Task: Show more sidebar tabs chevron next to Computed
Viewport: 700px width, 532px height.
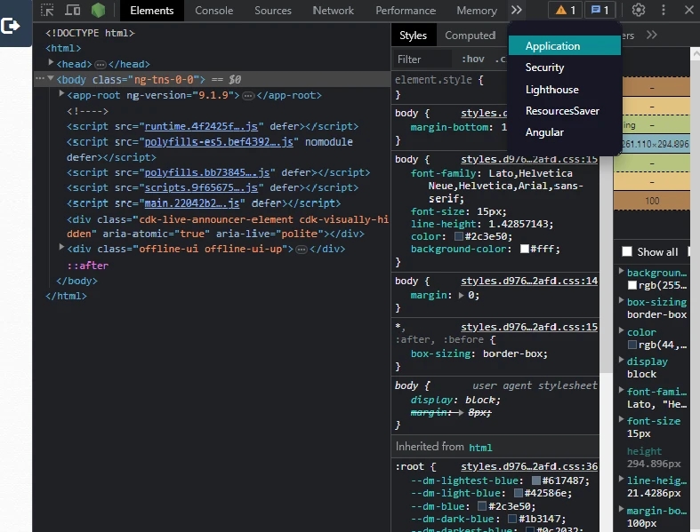Action: point(652,35)
